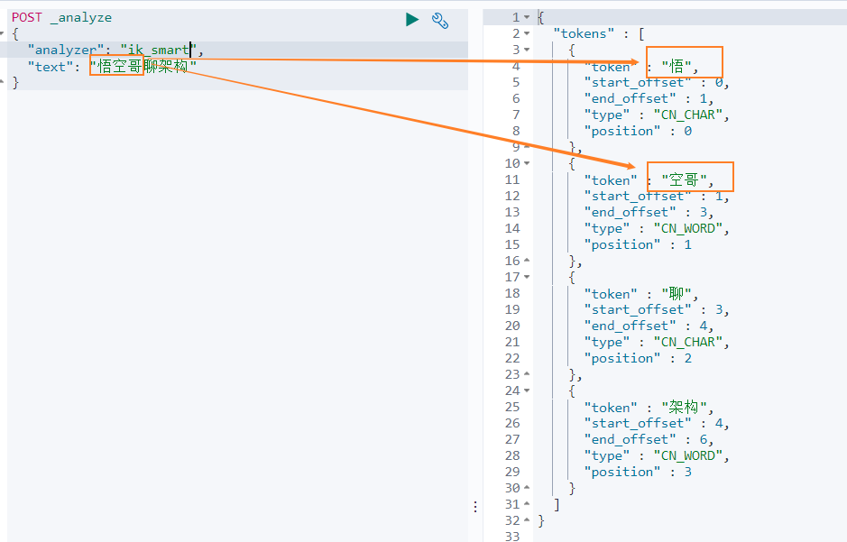Image resolution: width=847 pixels, height=542 pixels.
Task: Collapse the root object at output line 1
Action: (527, 18)
